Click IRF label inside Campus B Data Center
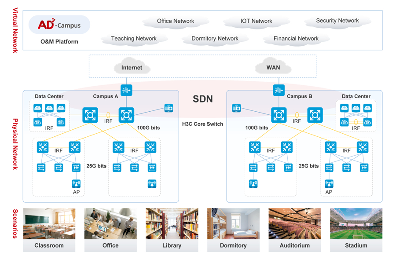Image resolution: width=396 pixels, height=263 pixels. point(356,128)
